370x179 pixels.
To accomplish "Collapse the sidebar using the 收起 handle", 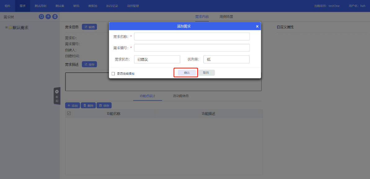I will click(57, 96).
